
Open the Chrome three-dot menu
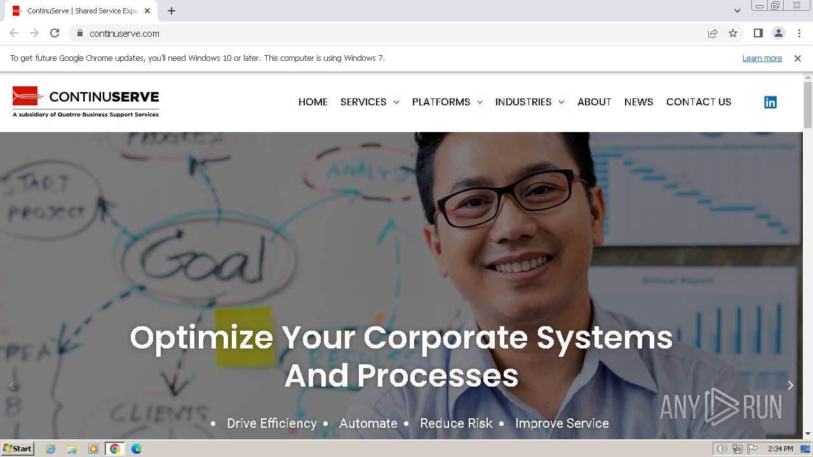(799, 33)
